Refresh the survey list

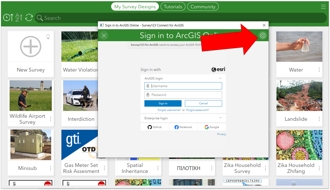(x=29, y=18)
